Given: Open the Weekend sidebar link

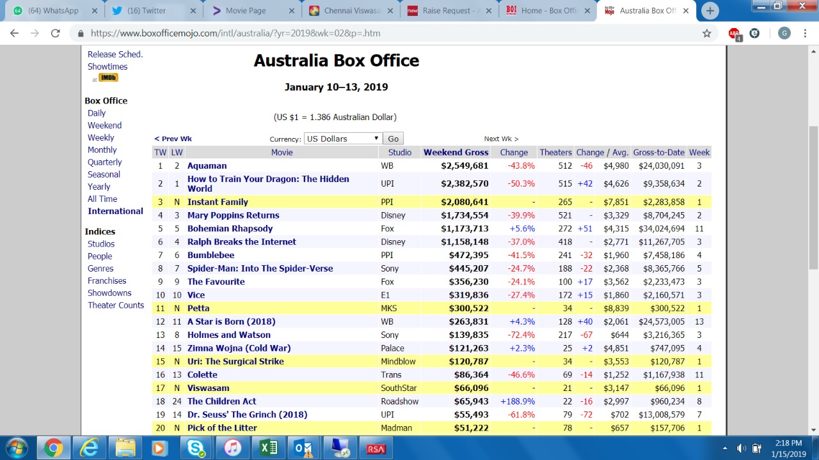Looking at the screenshot, I should pyautogui.click(x=104, y=125).
